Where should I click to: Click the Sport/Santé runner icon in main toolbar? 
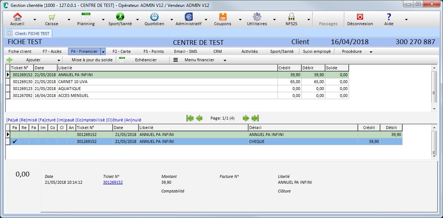coord(120,17)
